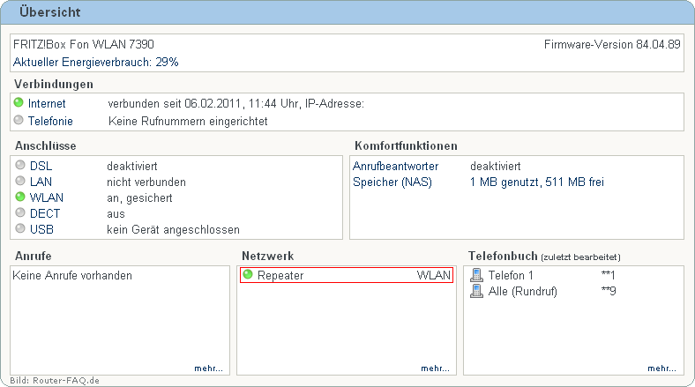Click the grey LAN status indicator
The image size is (695, 387).
click(x=20, y=181)
